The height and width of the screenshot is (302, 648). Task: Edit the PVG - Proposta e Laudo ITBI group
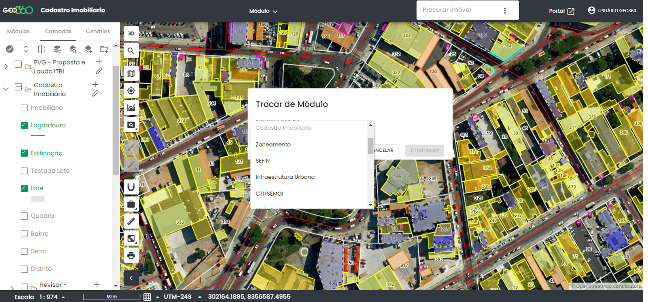coord(99,71)
